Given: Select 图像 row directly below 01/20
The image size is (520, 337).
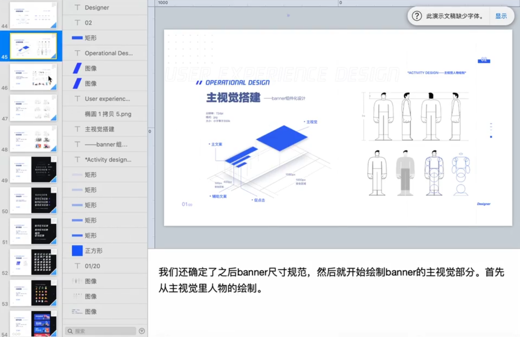Looking at the screenshot, I should pyautogui.click(x=105, y=281).
